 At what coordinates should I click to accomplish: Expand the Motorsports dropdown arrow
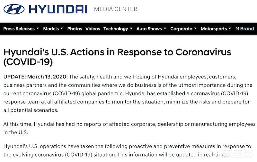click(x=230, y=28)
